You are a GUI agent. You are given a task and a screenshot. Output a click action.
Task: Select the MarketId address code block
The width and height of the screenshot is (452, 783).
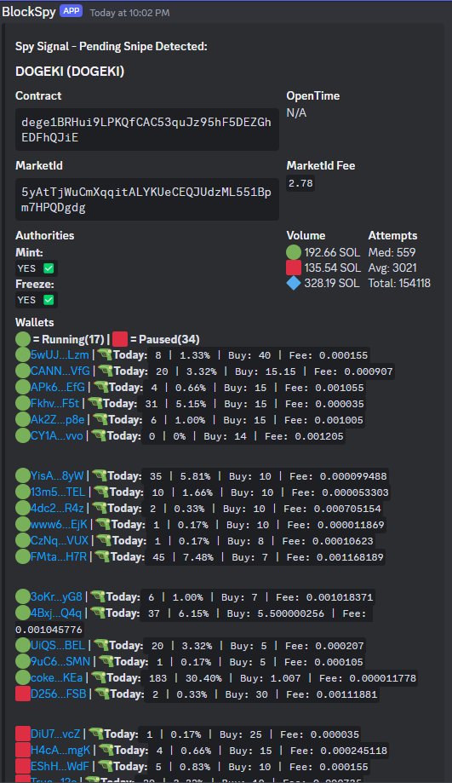click(x=147, y=199)
